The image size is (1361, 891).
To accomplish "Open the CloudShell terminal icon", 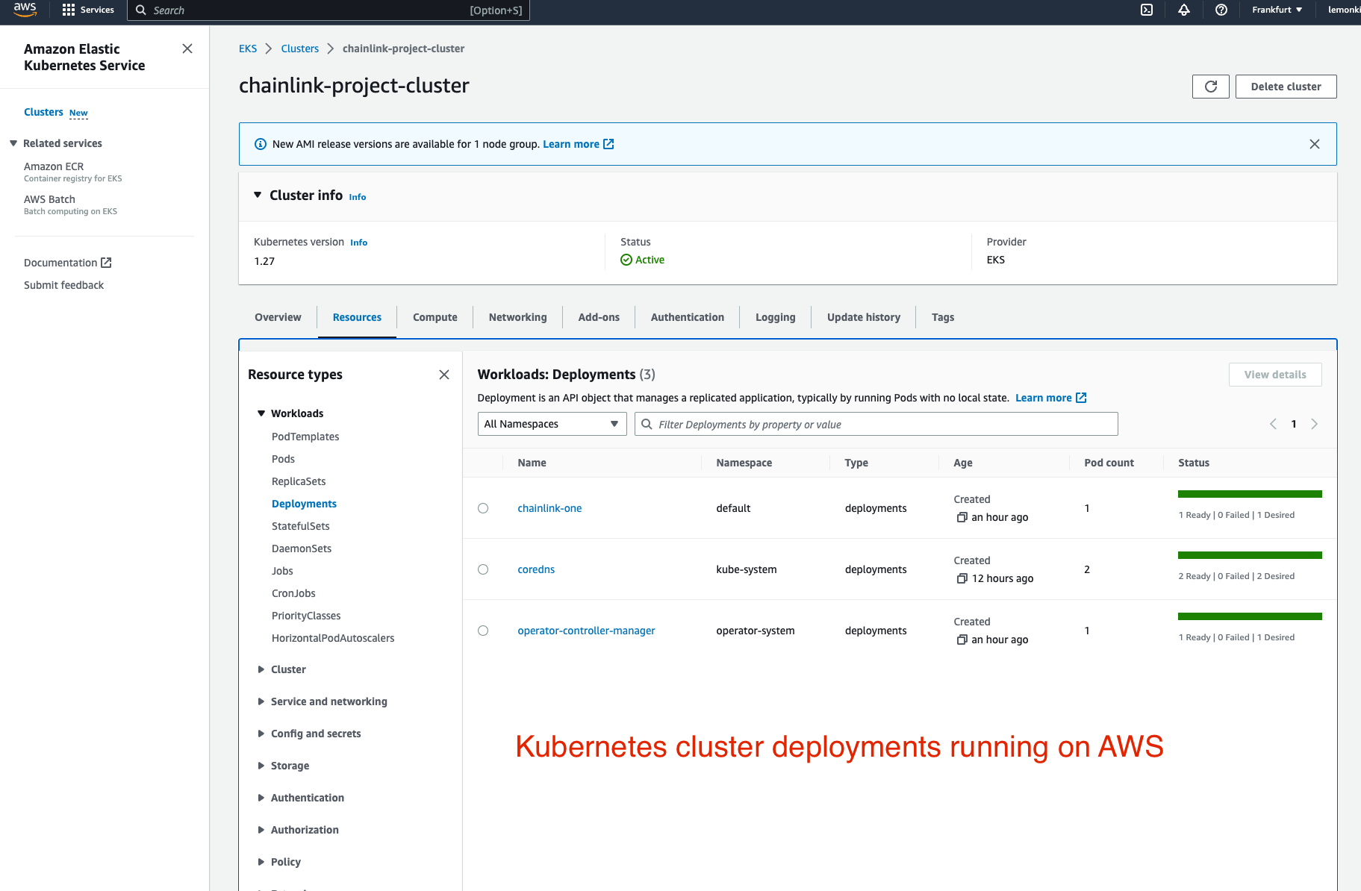I will pos(1147,10).
